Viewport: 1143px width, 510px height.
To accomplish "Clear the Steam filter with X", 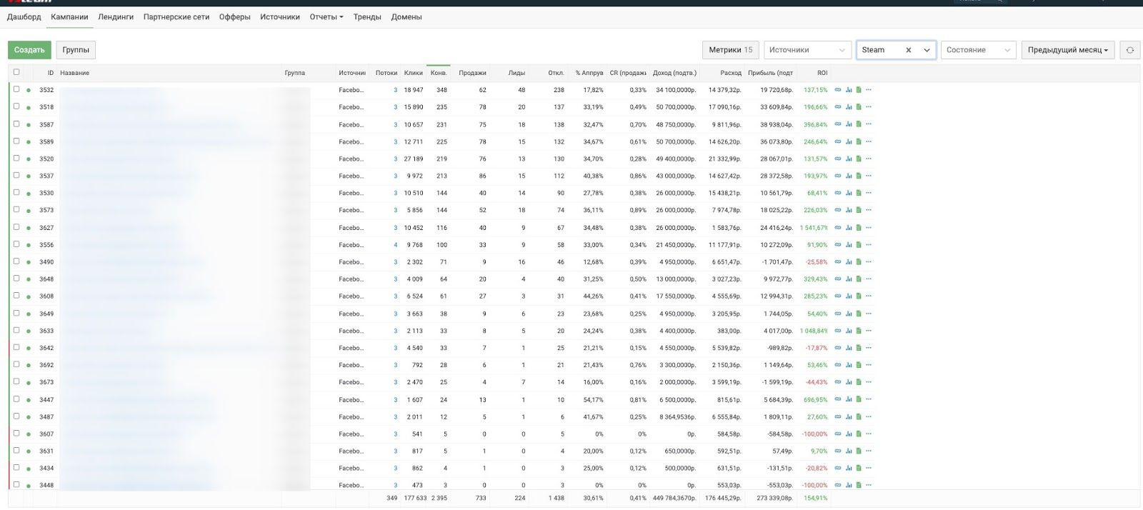I will click(x=908, y=50).
